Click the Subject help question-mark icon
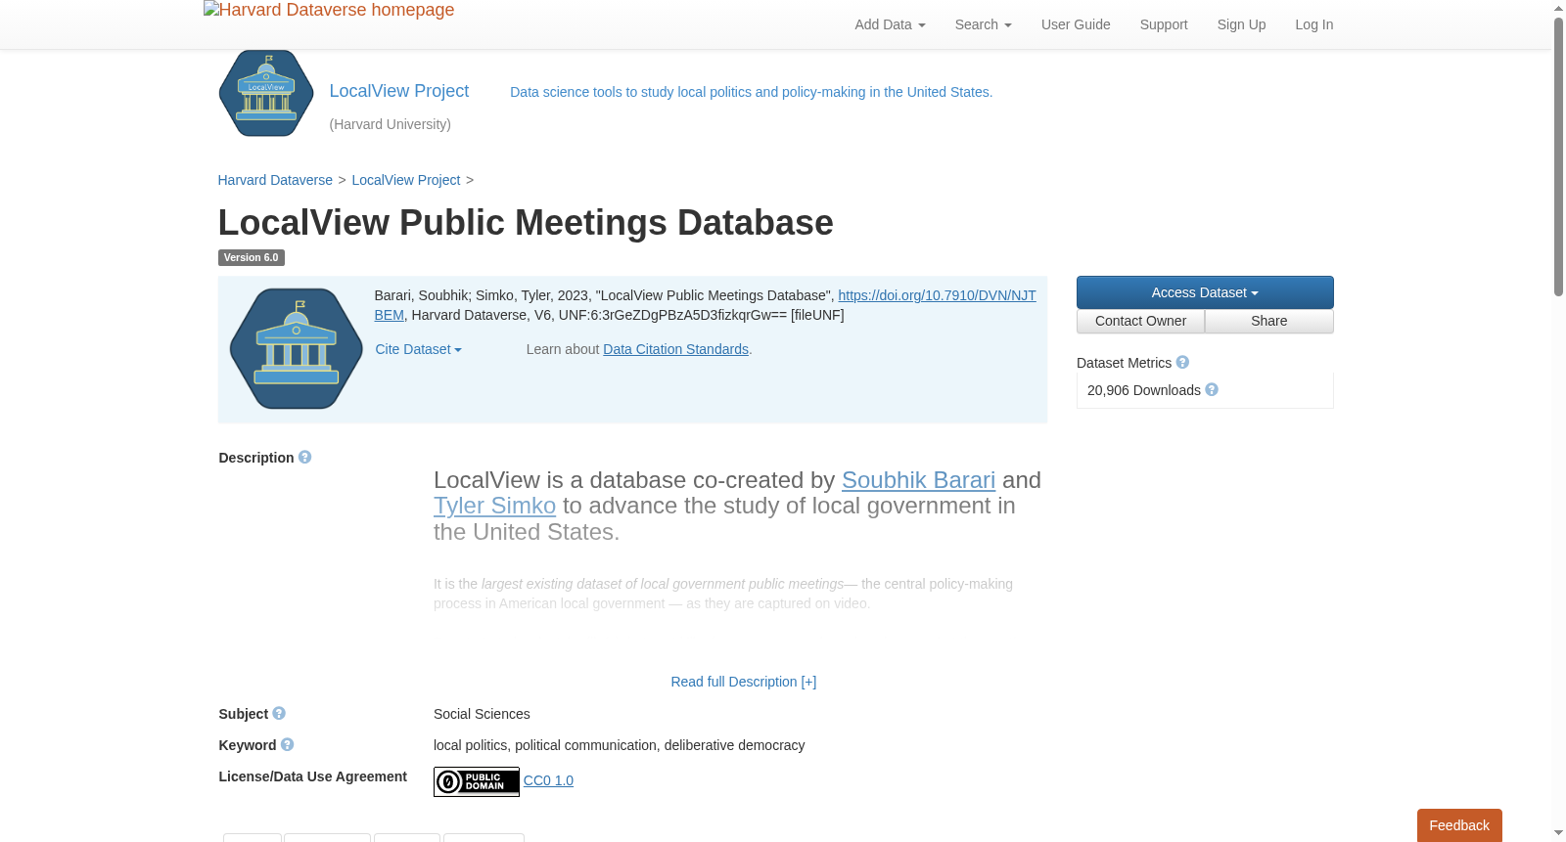 [279, 713]
